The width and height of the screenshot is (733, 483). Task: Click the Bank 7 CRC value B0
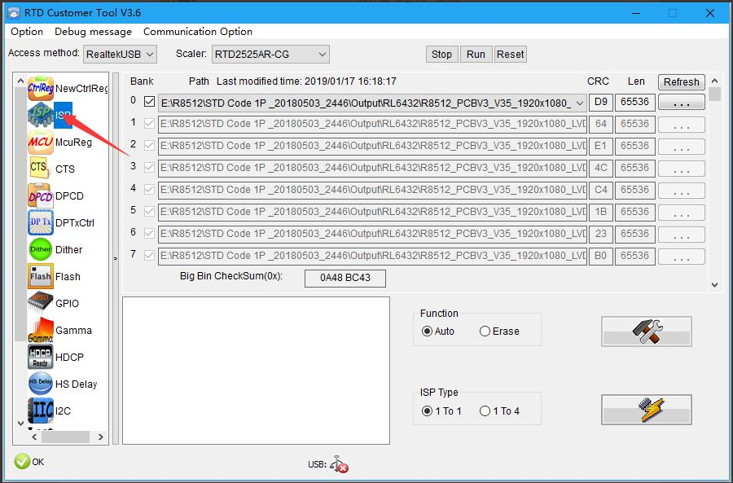tap(601, 256)
